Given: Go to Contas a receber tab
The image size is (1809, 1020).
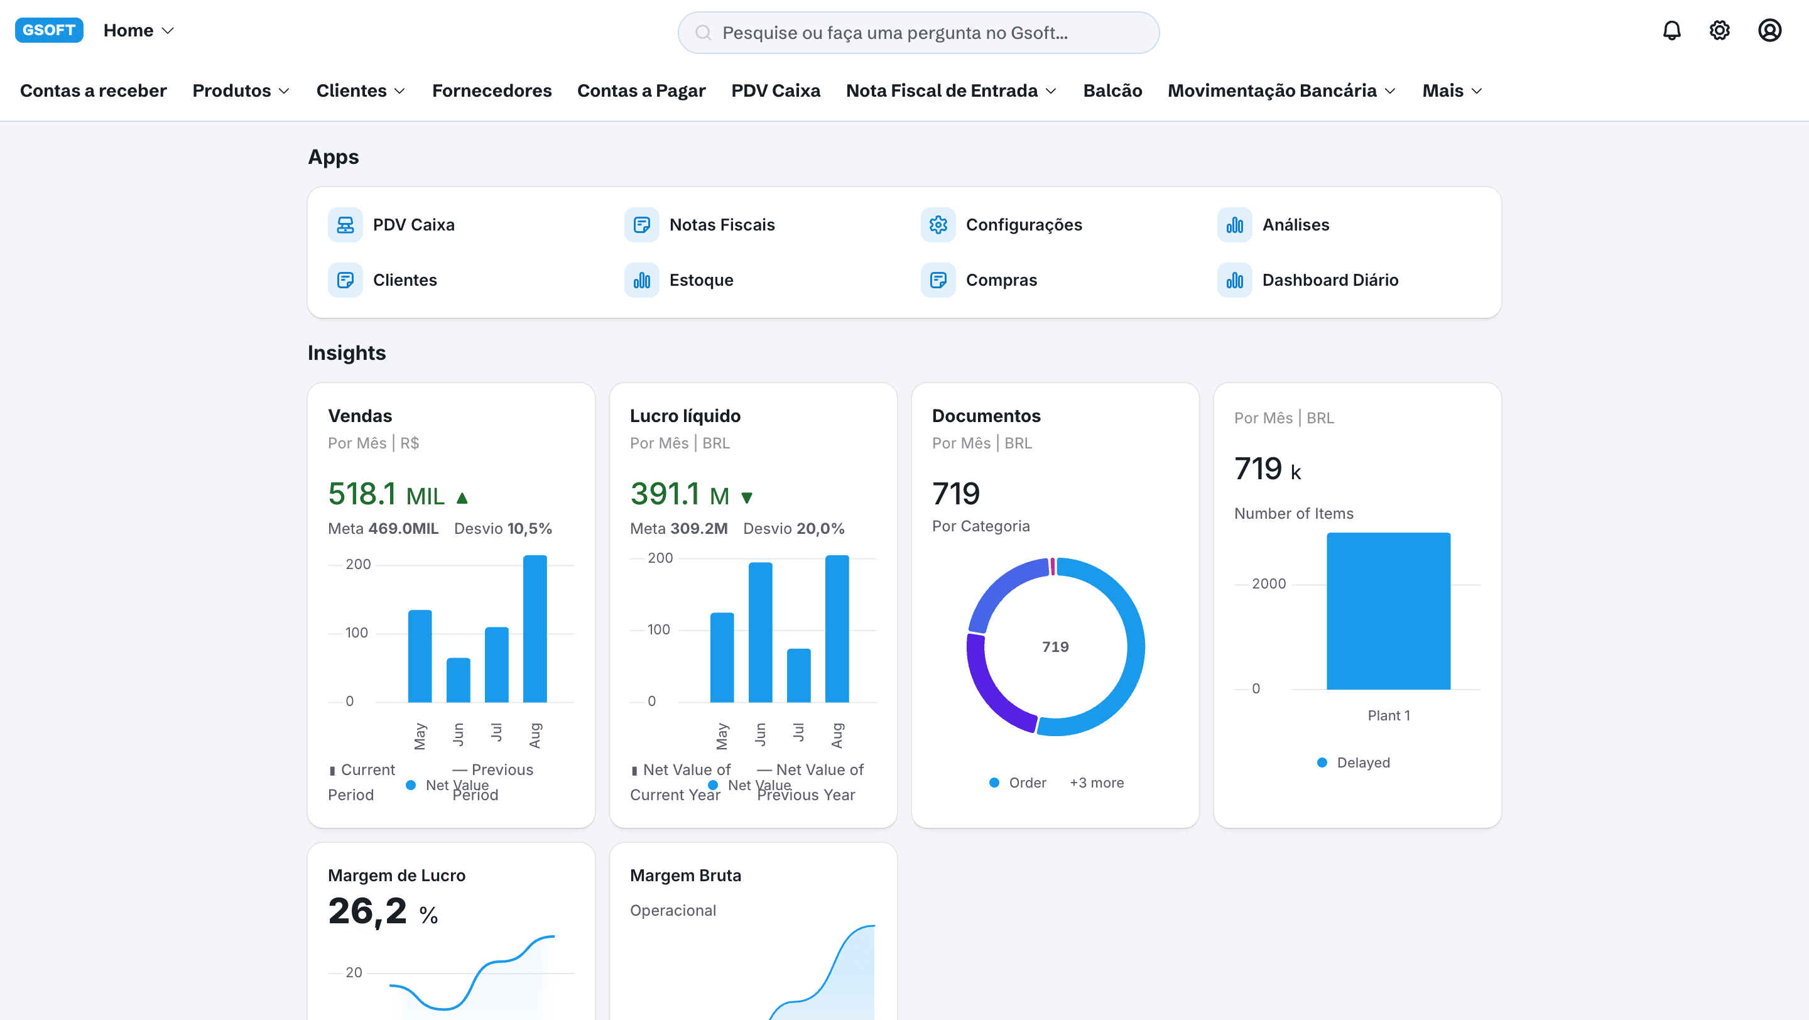Looking at the screenshot, I should [x=94, y=90].
